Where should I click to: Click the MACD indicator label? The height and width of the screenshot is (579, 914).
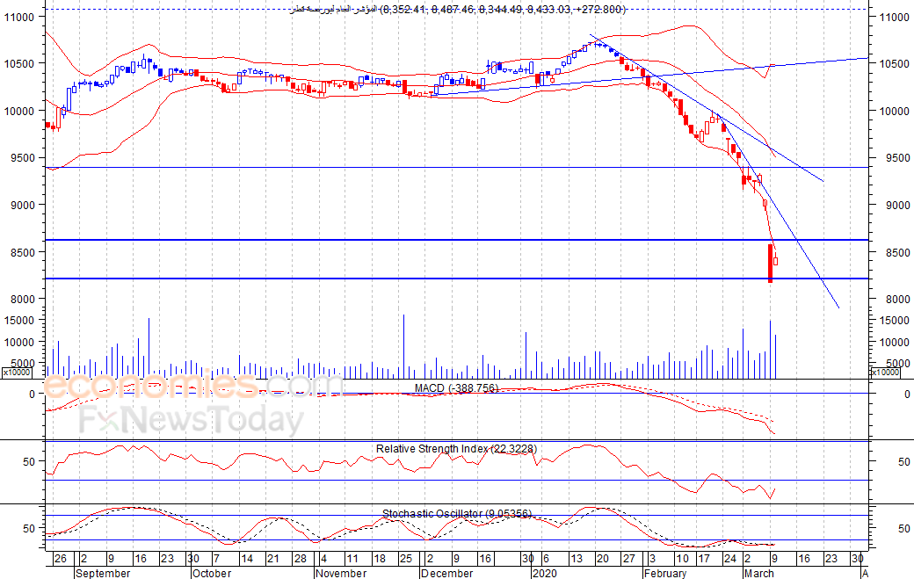click(x=456, y=388)
